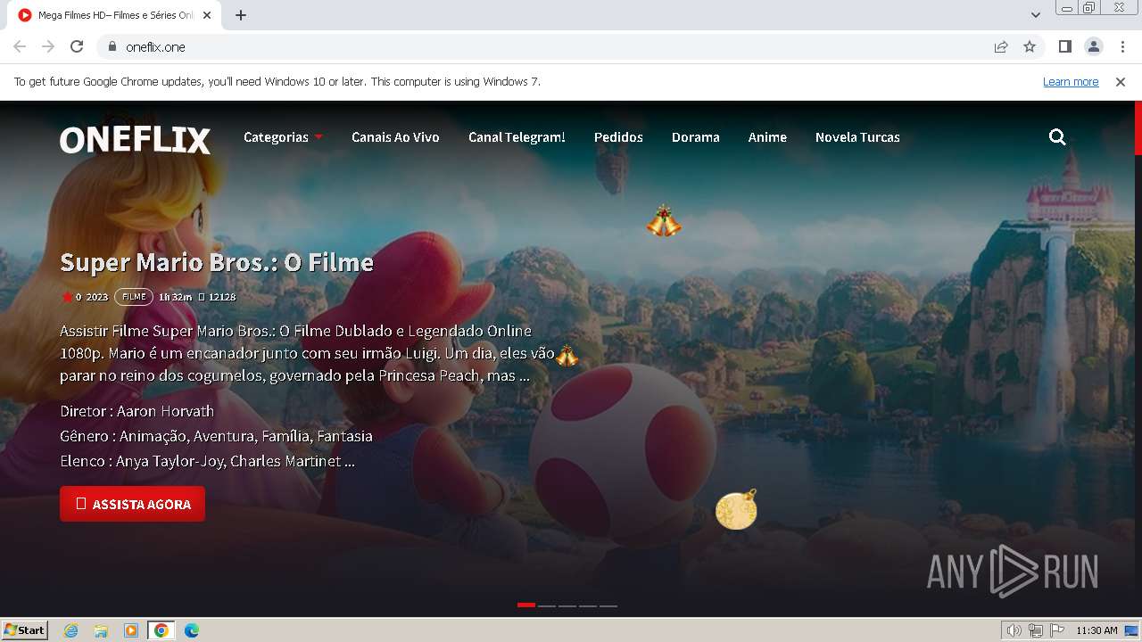Click the 1h 32m duration text
The height and width of the screenshot is (642, 1142).
coord(175,297)
